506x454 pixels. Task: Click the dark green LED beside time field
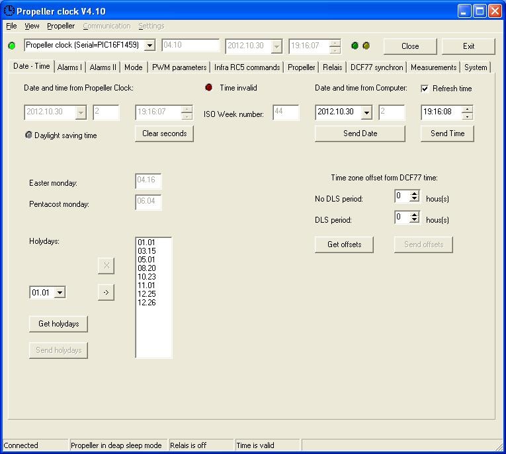point(355,46)
